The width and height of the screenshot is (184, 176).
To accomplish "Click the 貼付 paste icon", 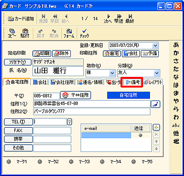I will click(x=25, y=33).
